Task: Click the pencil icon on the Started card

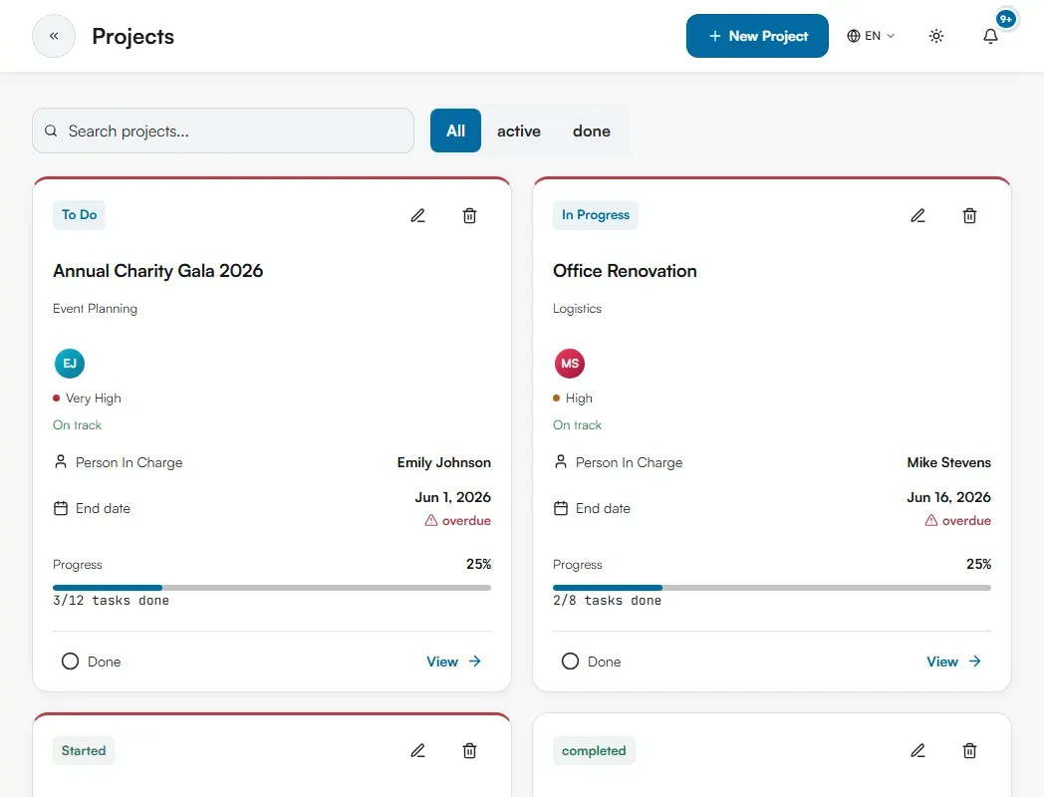Action: click(417, 751)
